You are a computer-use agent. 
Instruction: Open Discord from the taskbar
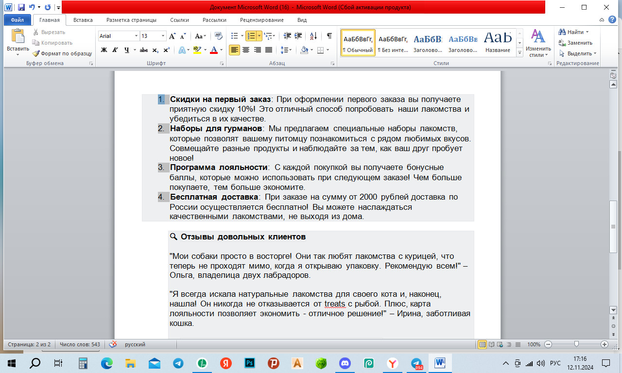tap(345, 362)
